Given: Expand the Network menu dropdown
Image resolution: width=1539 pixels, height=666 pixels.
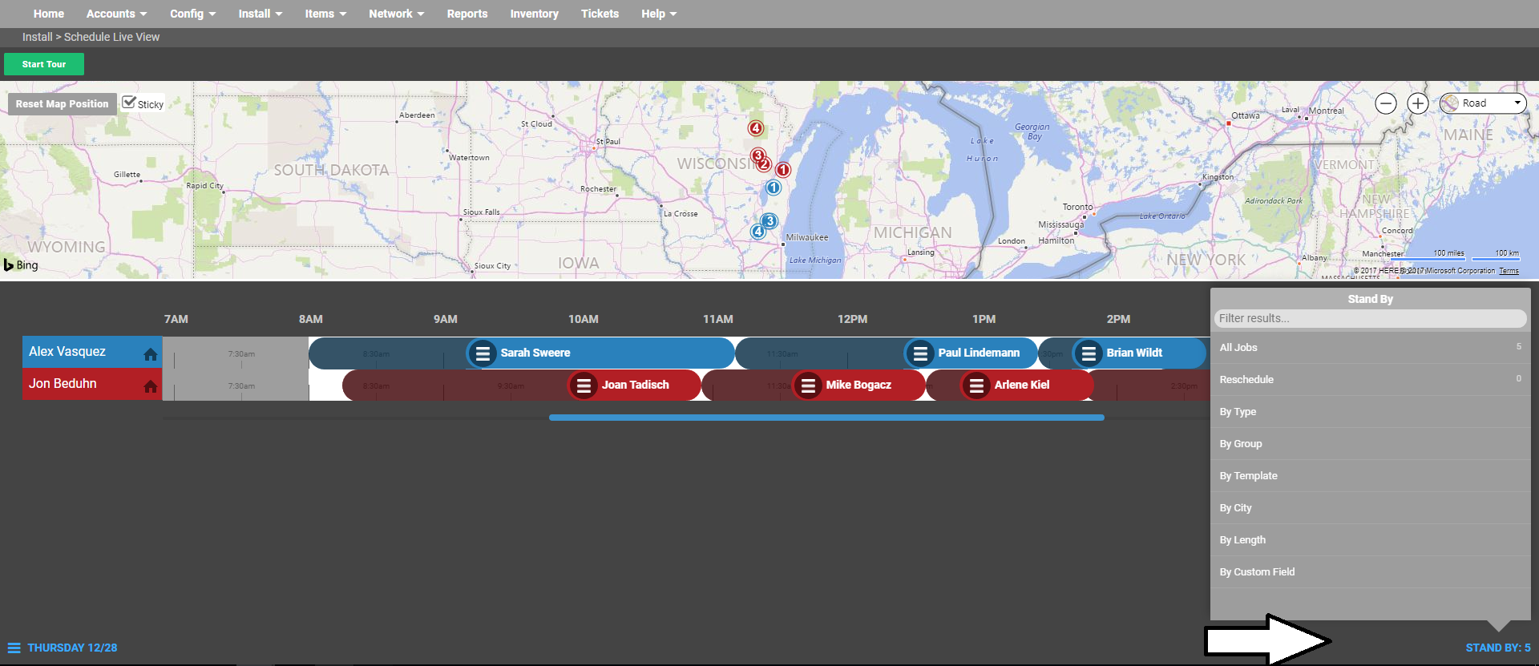Looking at the screenshot, I should [x=396, y=14].
